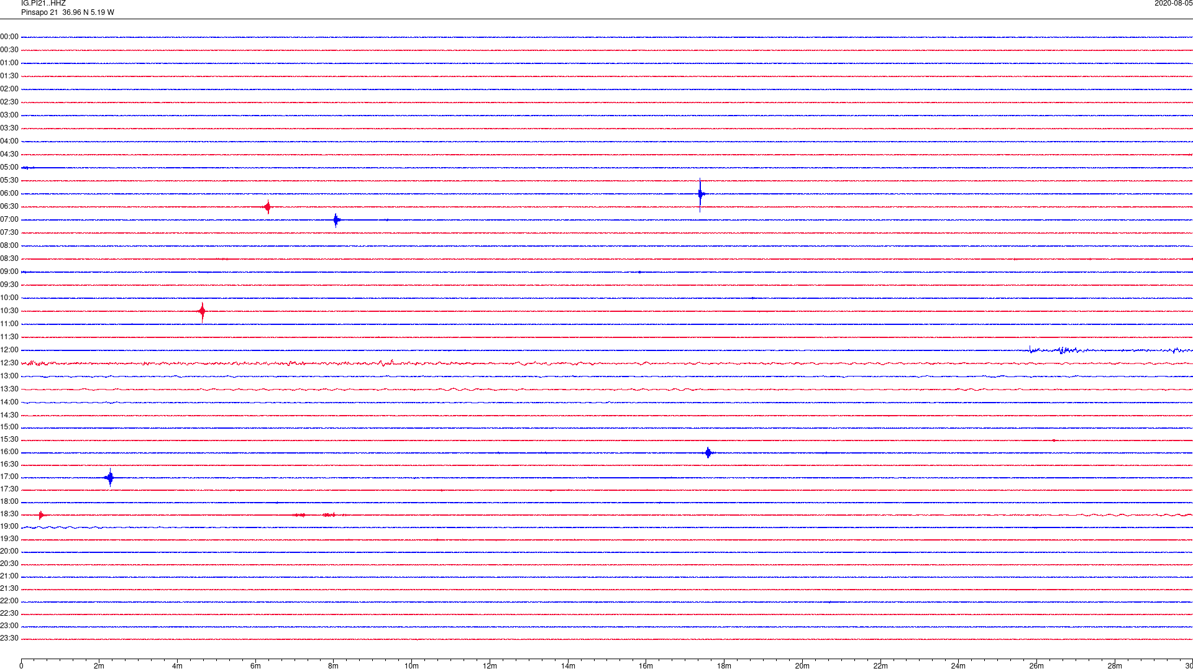This screenshot has height=671, width=1193.
Task: Select the 18:30 time row label
Action: 9,514
